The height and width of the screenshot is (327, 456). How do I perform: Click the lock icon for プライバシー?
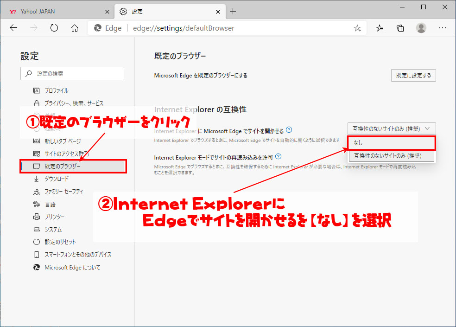pos(36,103)
